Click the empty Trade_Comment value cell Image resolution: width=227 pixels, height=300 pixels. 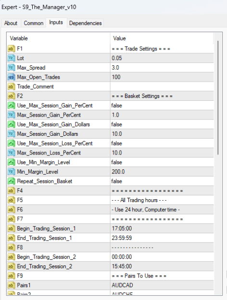point(162,86)
